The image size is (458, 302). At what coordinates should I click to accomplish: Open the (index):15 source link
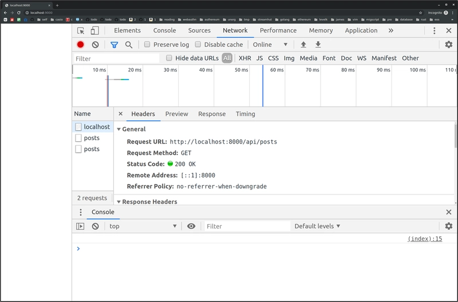coord(425,239)
